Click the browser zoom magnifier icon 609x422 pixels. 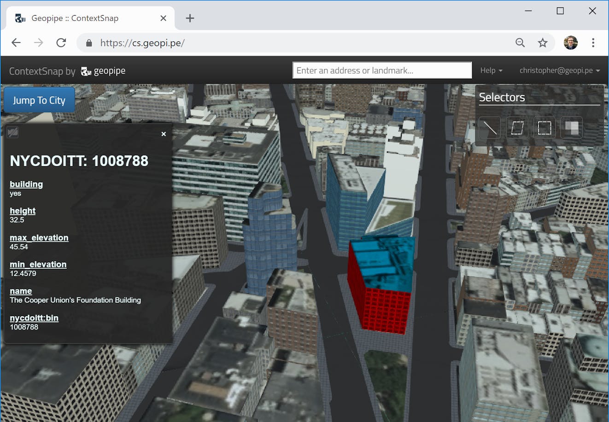point(520,43)
